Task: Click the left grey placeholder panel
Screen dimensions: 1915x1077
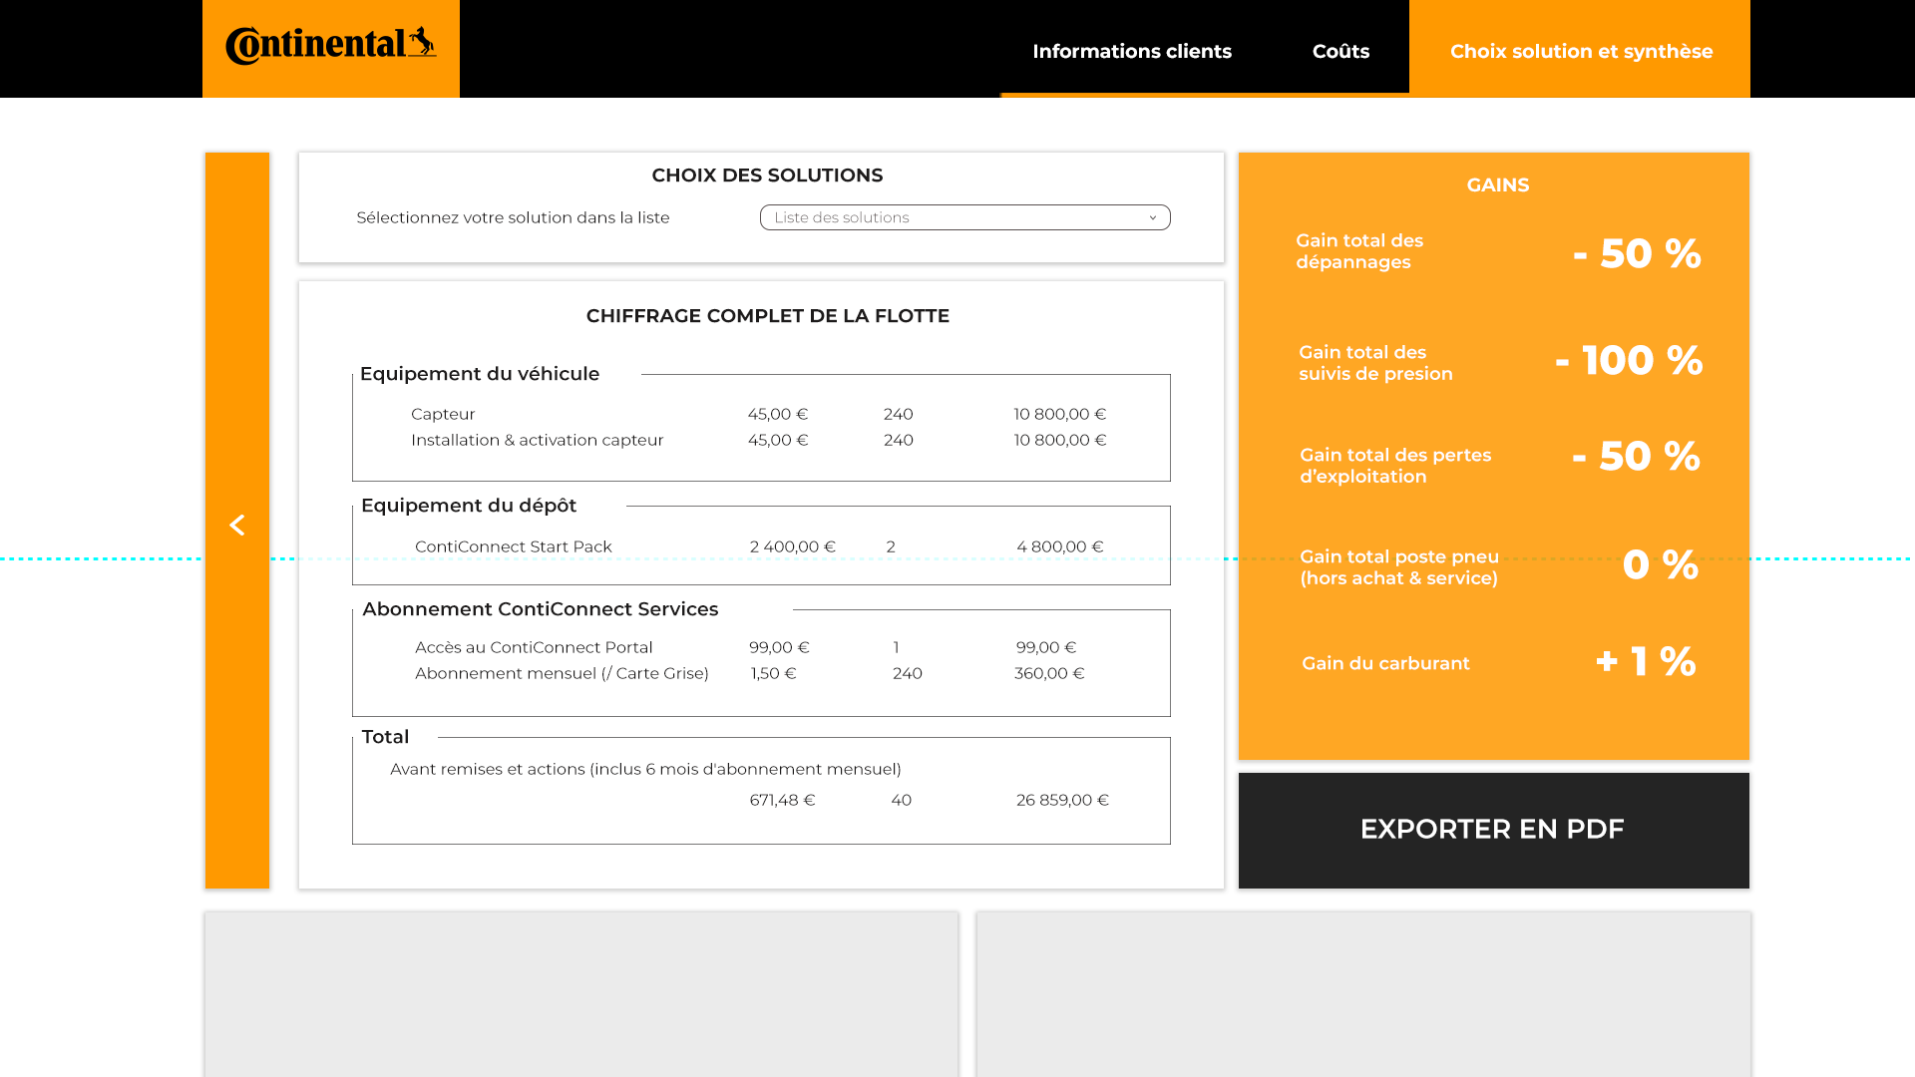Action: (581, 993)
